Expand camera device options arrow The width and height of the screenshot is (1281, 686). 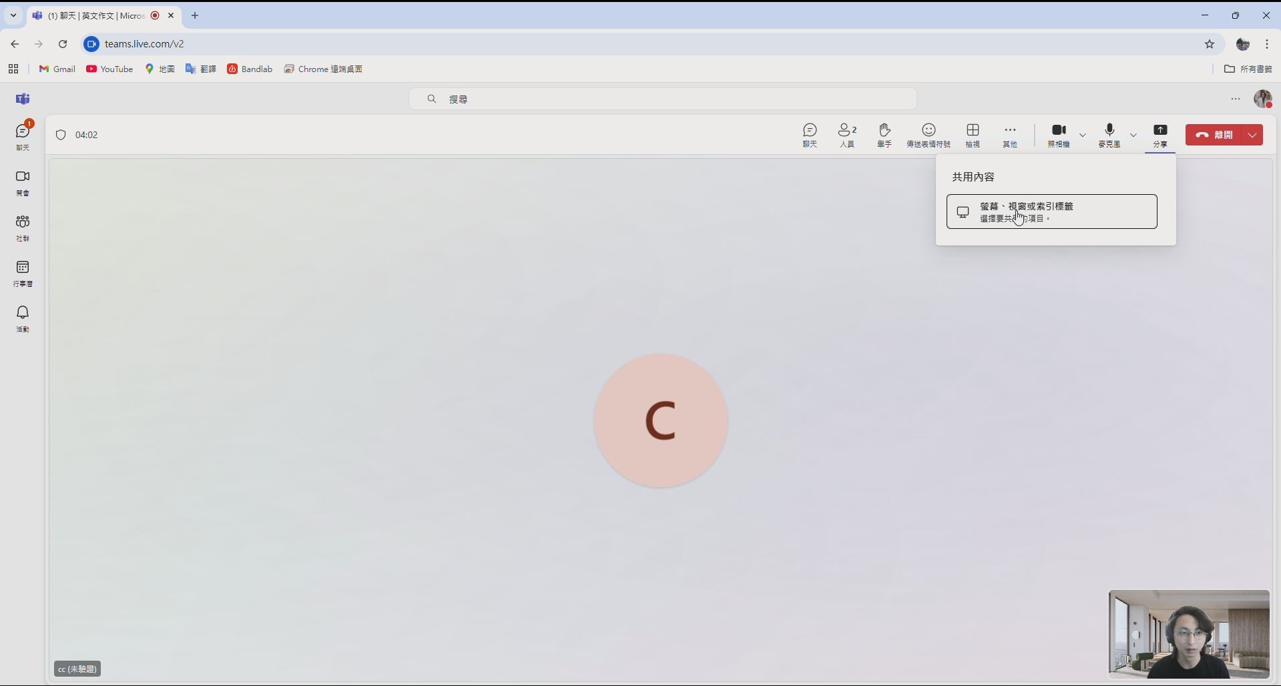point(1083,135)
